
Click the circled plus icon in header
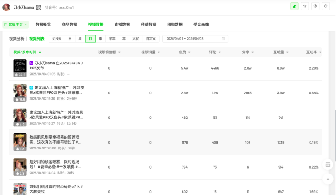(x=315, y=6)
